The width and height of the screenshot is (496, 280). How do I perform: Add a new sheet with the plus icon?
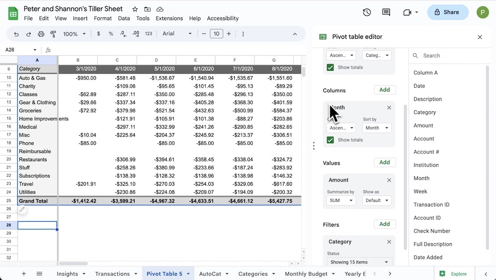pos(24,274)
